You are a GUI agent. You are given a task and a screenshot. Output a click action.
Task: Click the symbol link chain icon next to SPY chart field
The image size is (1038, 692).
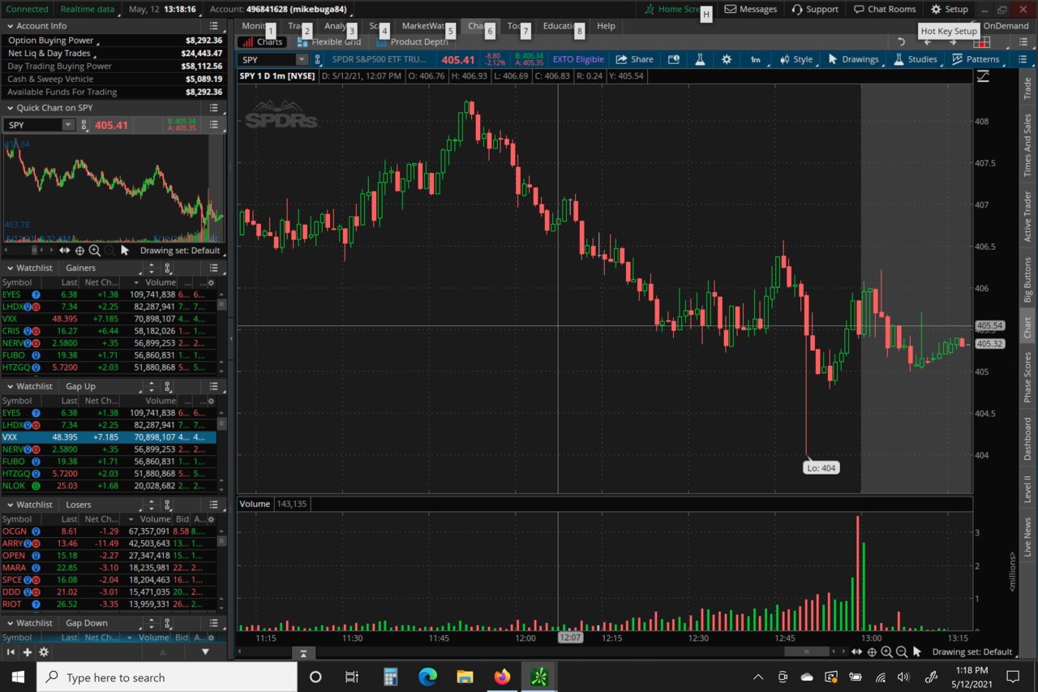coord(318,59)
